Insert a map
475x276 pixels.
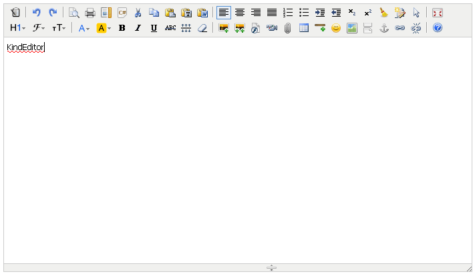352,28
